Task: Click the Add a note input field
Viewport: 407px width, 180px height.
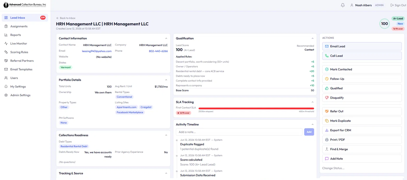Action: 239,132
